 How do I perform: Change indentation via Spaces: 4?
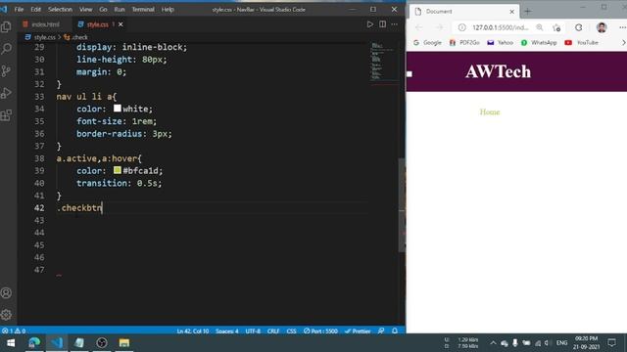click(x=226, y=330)
